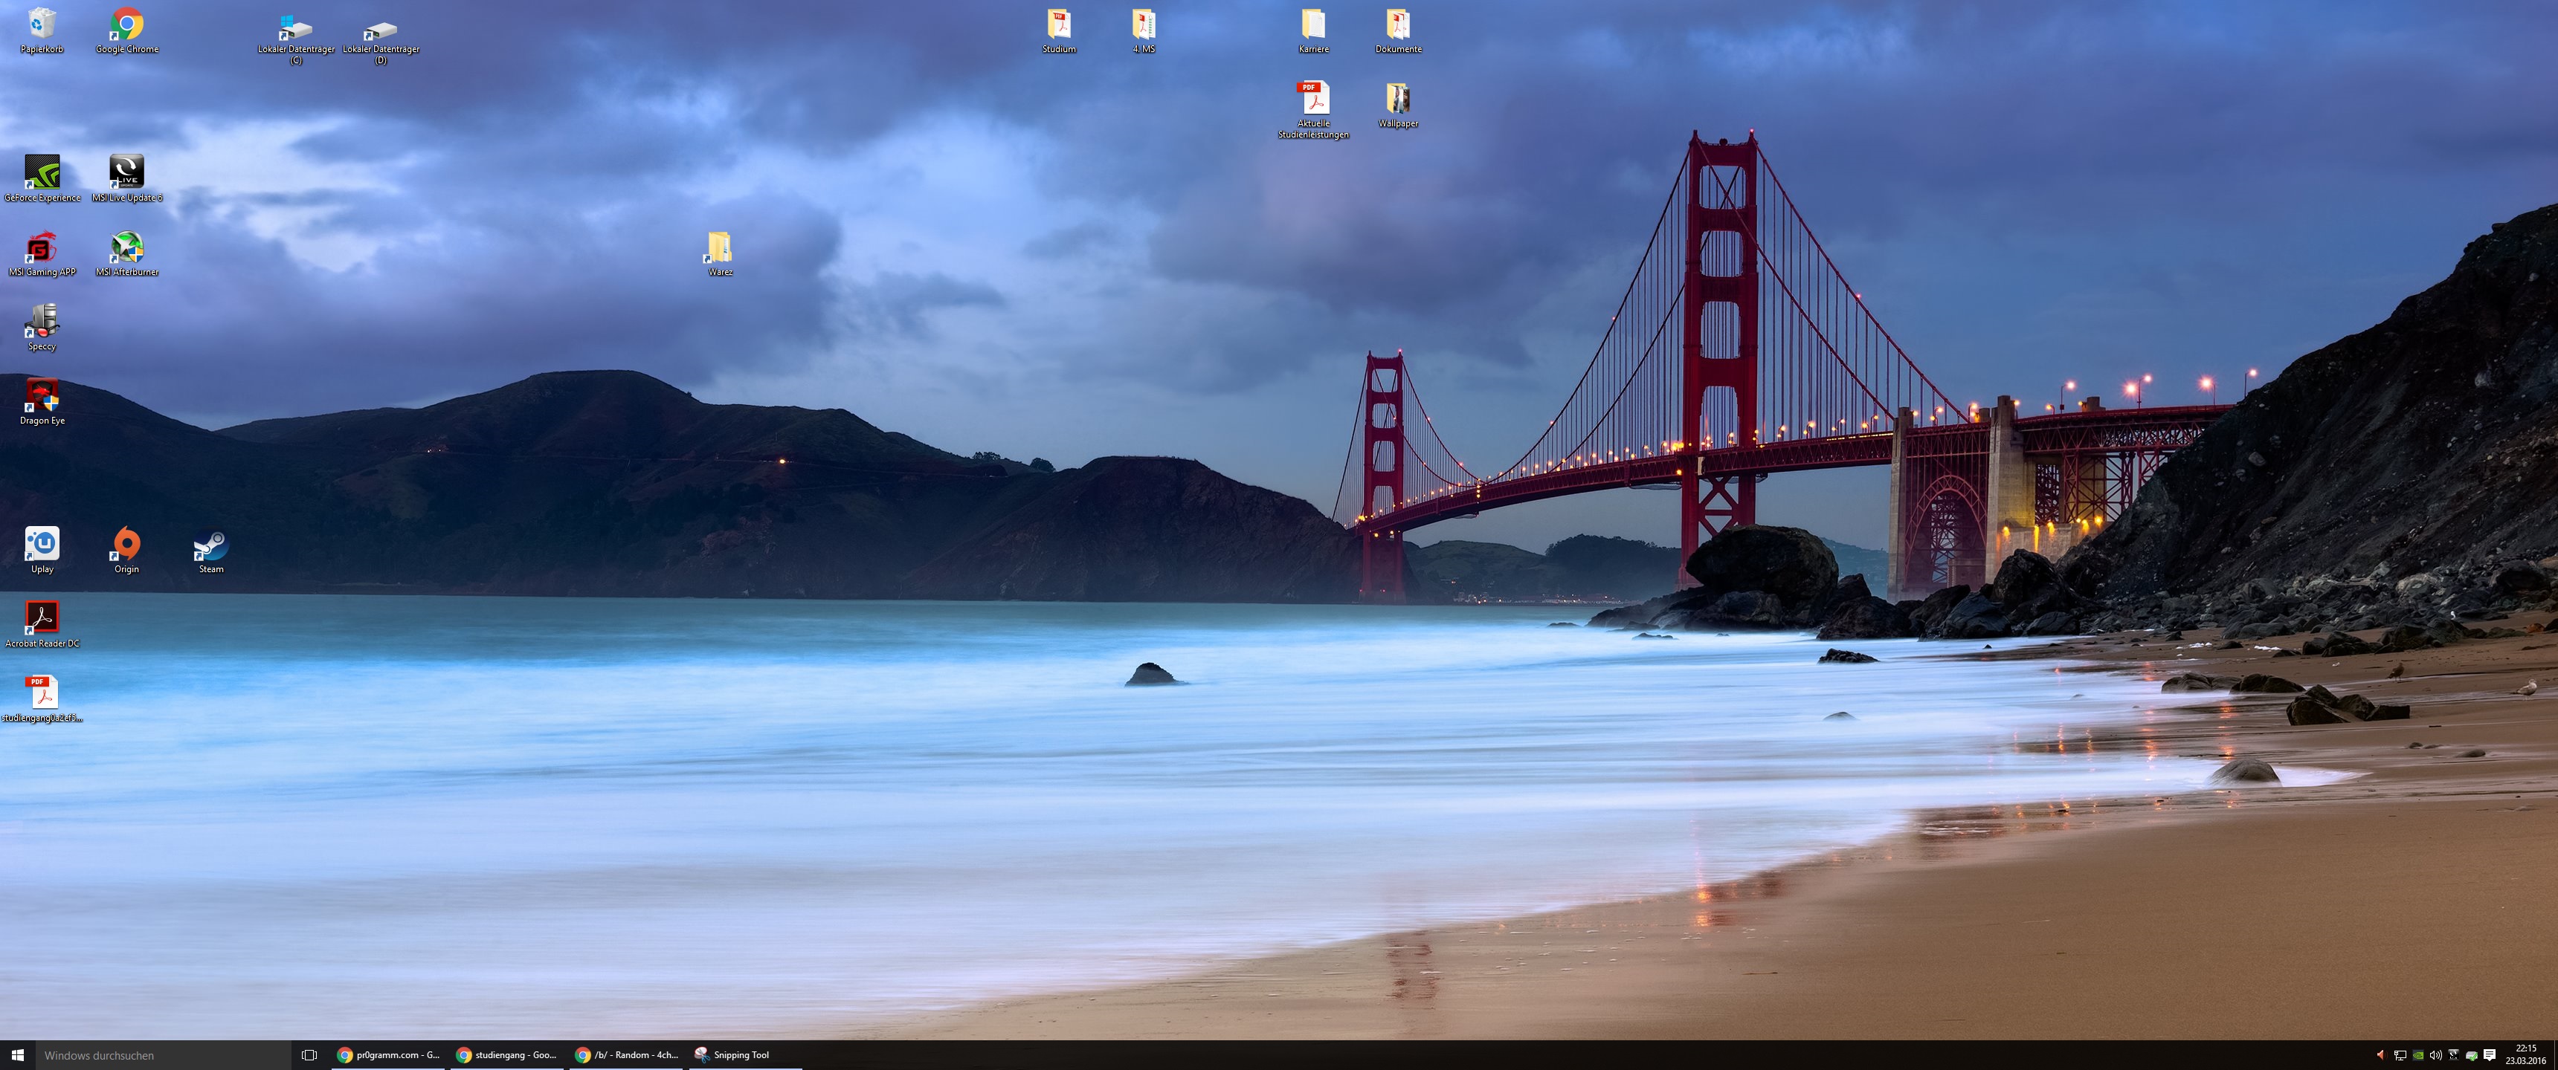Select the Steam desktop shortcut
The height and width of the screenshot is (1070, 2558).
point(210,551)
